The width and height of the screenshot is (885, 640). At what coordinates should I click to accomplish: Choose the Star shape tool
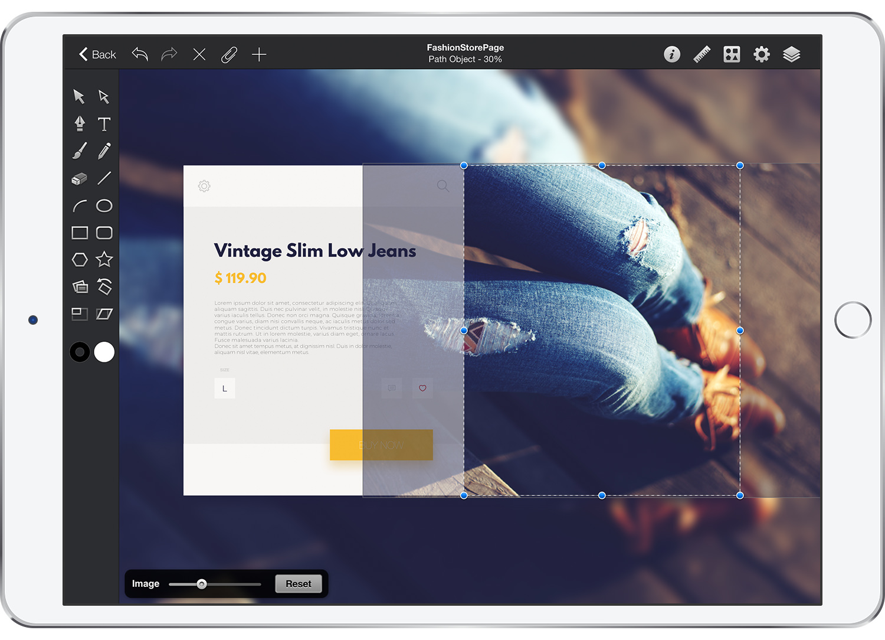pyautogui.click(x=104, y=259)
